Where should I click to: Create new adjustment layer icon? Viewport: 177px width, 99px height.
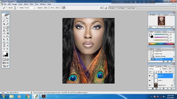164,89
